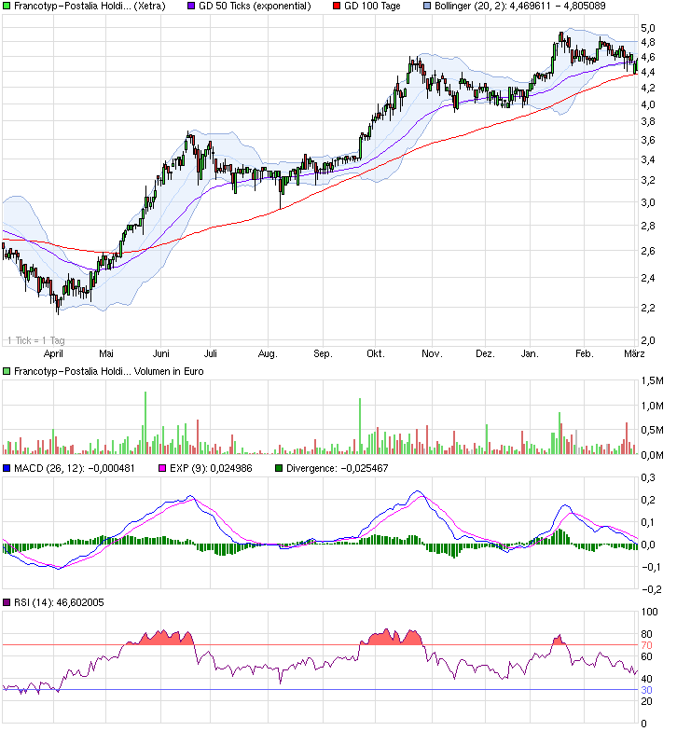Click the 'GD 50 Ticks (exponential)' label

click(x=255, y=6)
